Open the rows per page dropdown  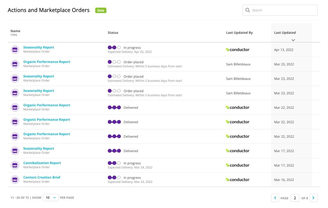tap(51, 198)
